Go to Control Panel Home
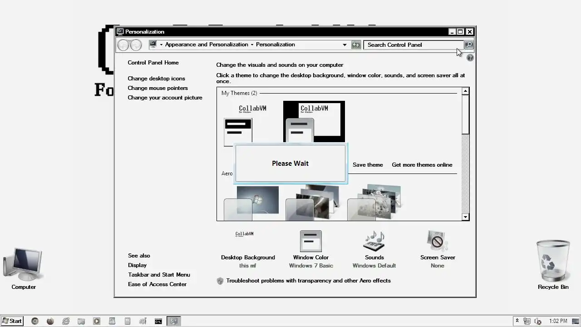This screenshot has width=581, height=327. point(153,63)
